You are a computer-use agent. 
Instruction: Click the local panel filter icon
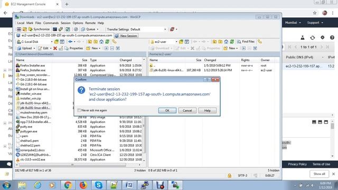click(62, 42)
